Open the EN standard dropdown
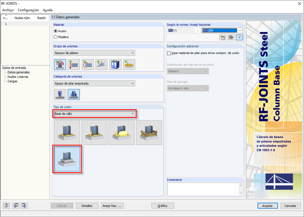This screenshot has height=217, width=304. coord(184,30)
